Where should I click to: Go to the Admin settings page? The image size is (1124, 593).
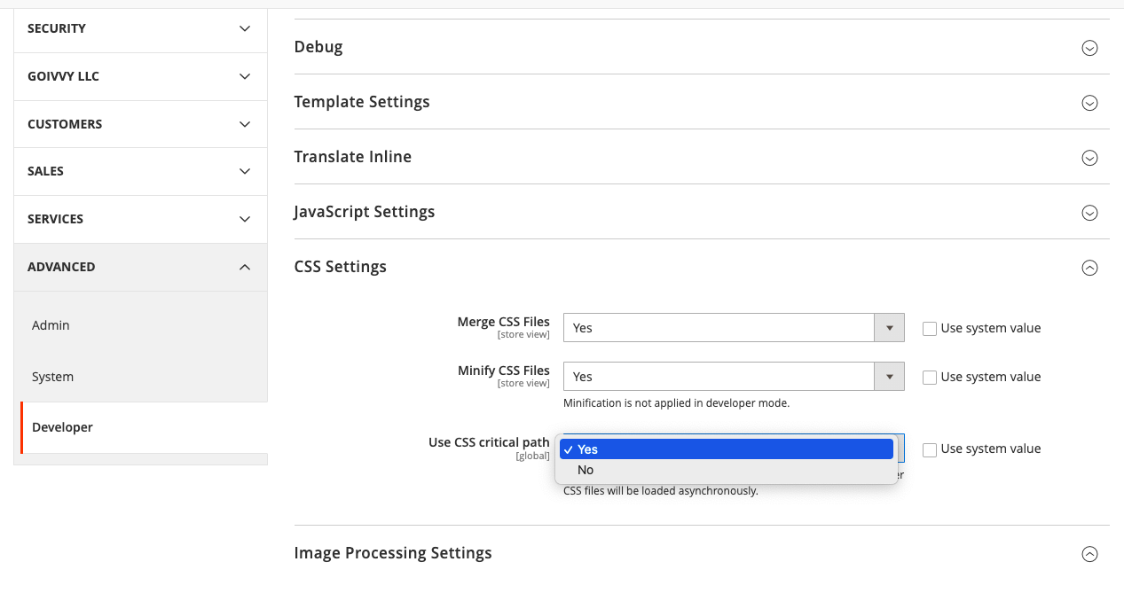coord(51,325)
